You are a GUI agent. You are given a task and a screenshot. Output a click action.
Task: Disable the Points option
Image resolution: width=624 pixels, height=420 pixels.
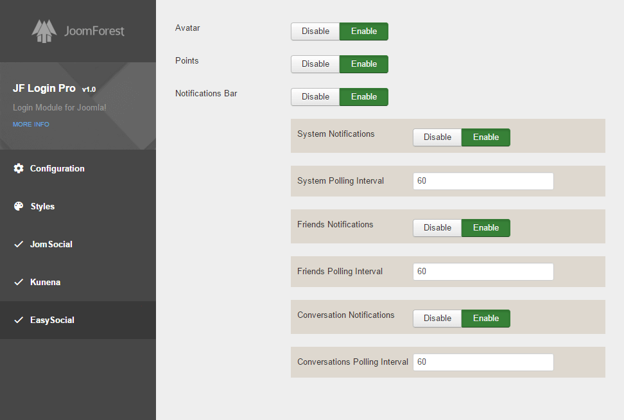pyautogui.click(x=315, y=64)
